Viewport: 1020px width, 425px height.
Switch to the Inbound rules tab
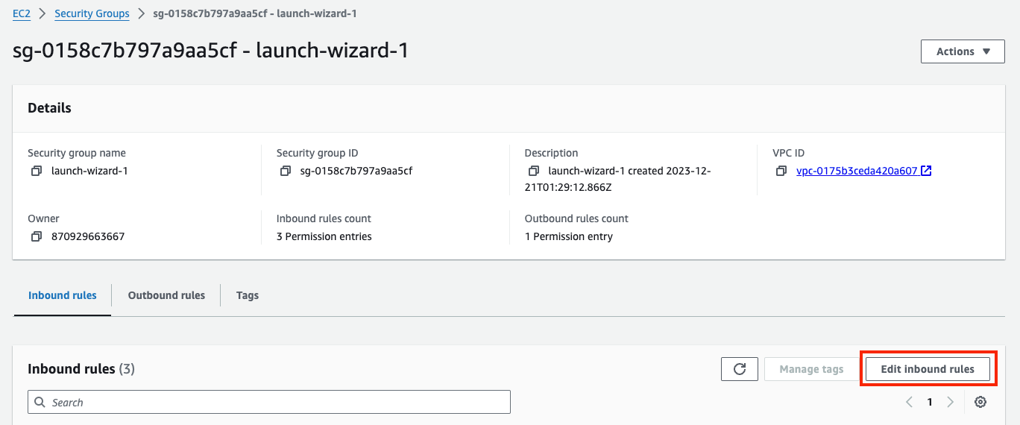(x=63, y=295)
